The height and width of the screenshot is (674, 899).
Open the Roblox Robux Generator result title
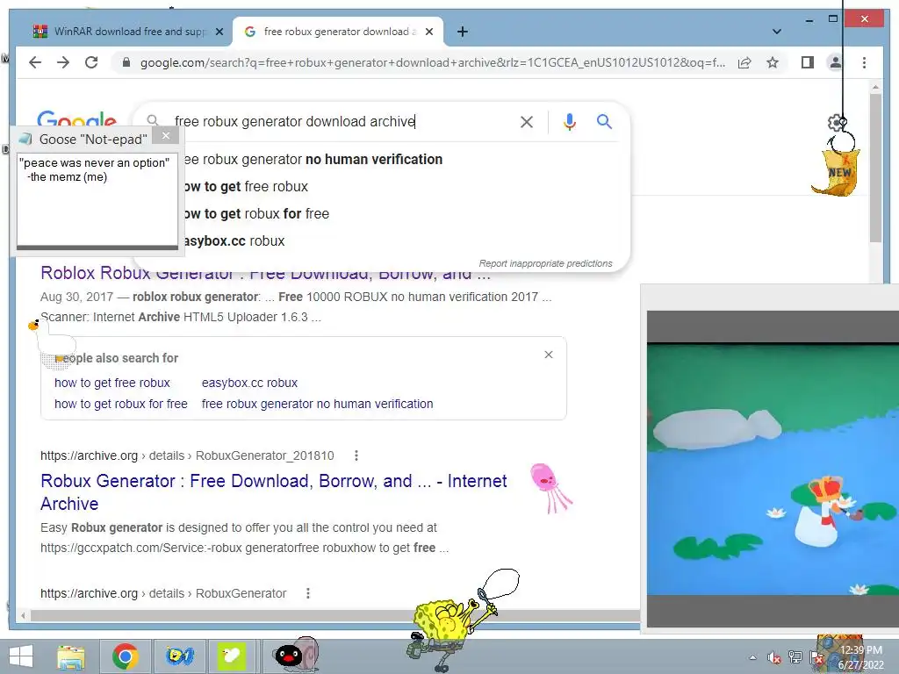[265, 274]
